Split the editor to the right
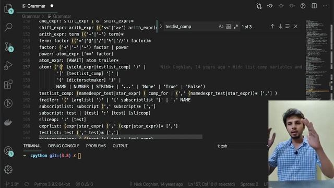 [x=314, y=6]
